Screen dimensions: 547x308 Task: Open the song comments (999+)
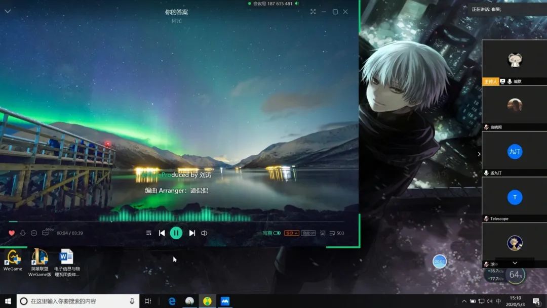[x=46, y=233]
